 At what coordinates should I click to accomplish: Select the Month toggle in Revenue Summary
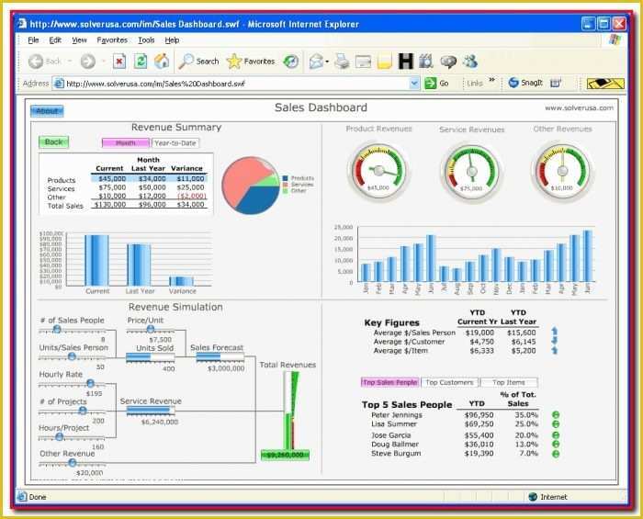[126, 143]
